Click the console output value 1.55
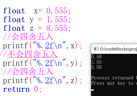 96,62
